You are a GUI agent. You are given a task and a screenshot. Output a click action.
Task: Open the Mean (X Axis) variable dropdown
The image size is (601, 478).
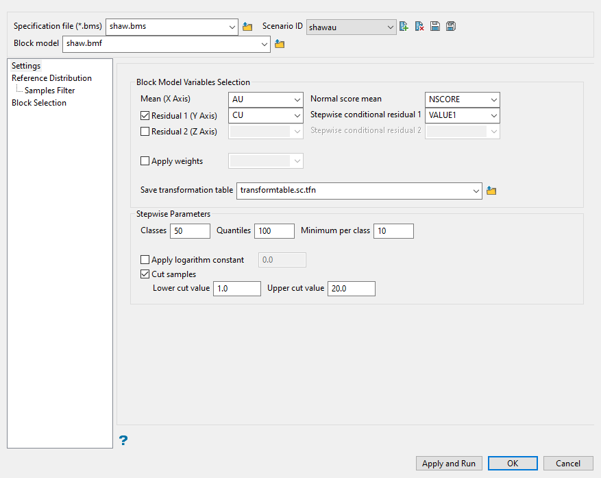265,99
